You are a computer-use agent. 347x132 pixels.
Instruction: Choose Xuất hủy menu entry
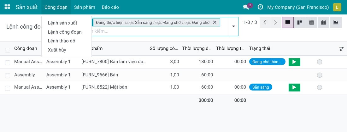57,50
